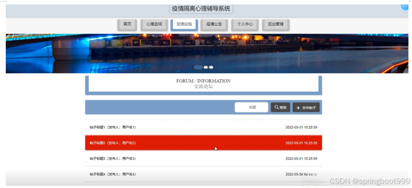
Task: Open the 心理咨询 navigation tab
Action: tap(154, 24)
